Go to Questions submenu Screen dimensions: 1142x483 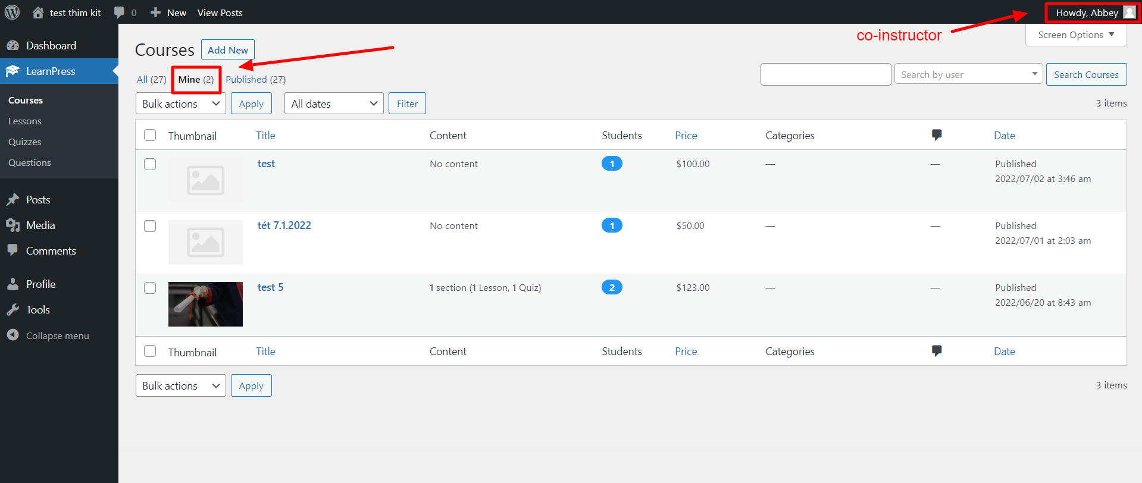tap(30, 163)
